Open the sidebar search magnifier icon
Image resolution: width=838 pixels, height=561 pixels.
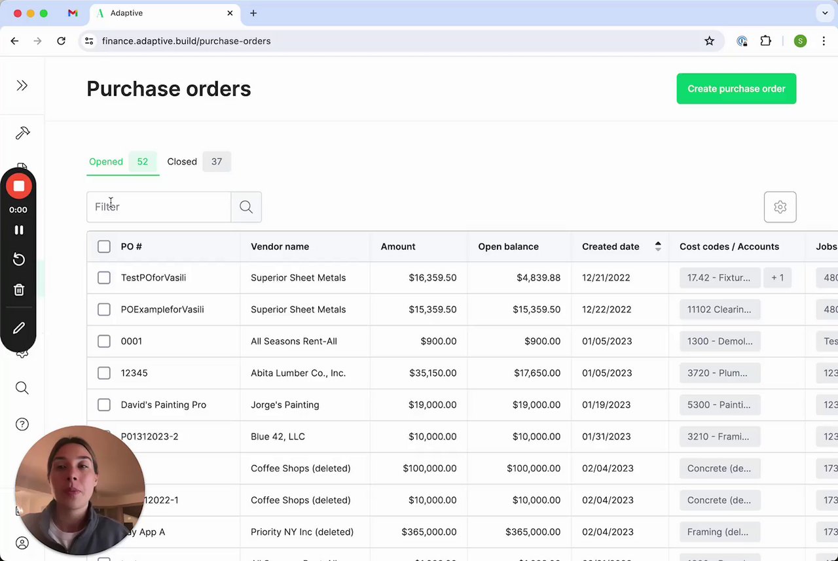[x=22, y=388]
